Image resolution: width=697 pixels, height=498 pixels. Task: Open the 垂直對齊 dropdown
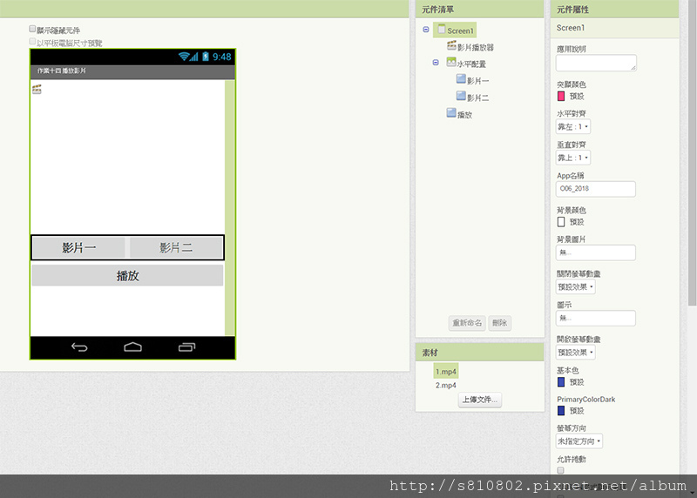[x=573, y=158]
